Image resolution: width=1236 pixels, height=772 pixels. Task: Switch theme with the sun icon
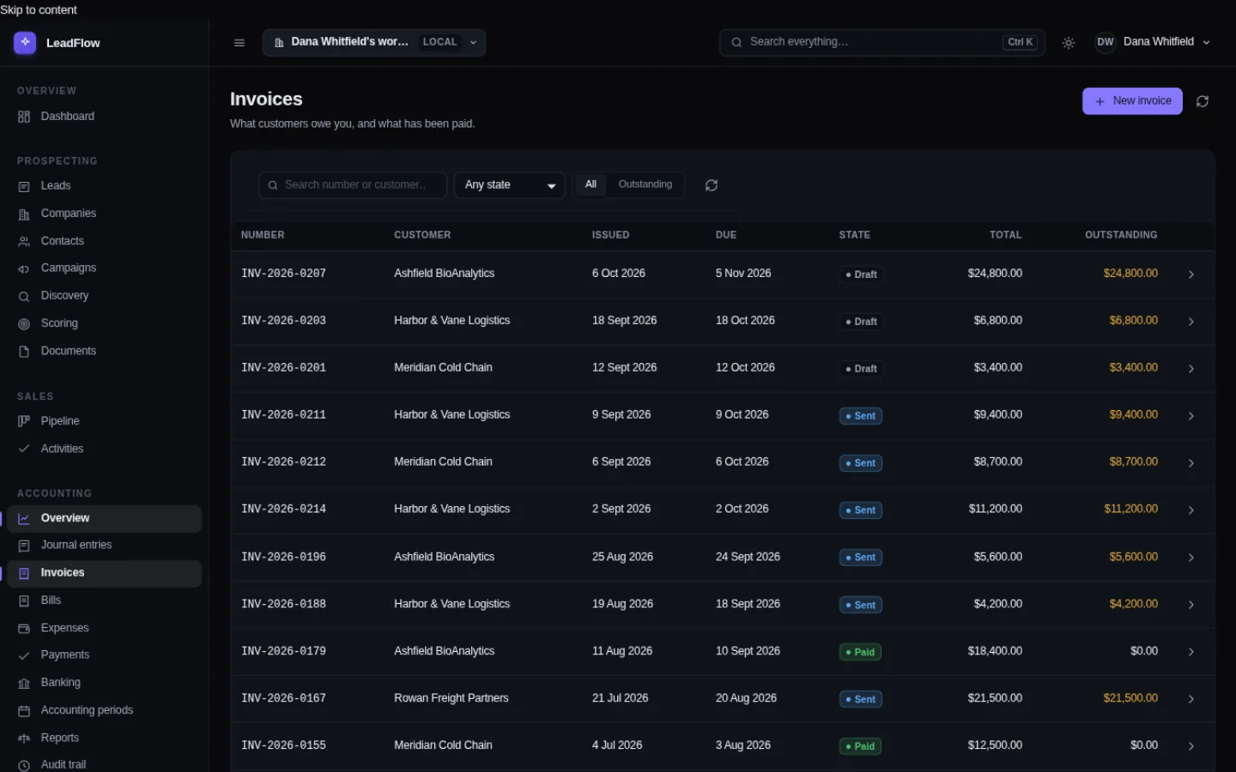1069,43
